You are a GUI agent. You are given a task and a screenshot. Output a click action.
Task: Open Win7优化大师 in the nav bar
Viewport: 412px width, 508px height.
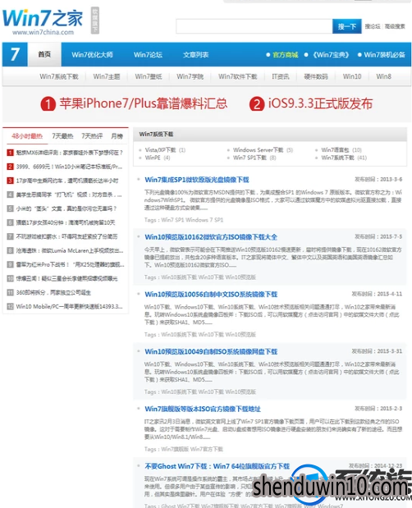(92, 55)
